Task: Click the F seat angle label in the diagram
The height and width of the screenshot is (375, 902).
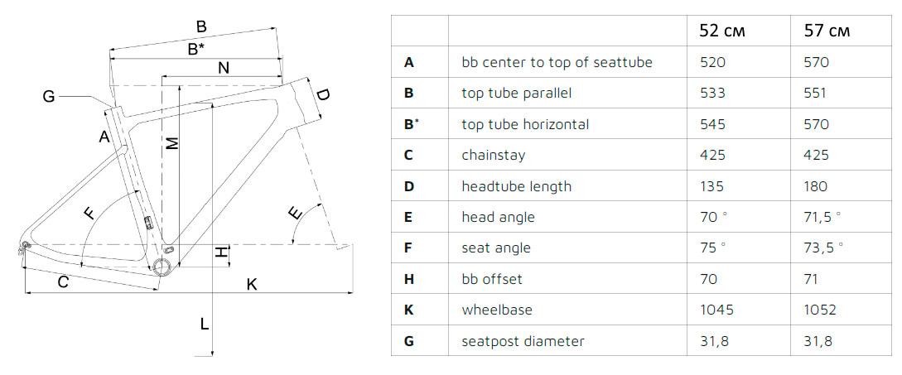Action: tap(89, 214)
